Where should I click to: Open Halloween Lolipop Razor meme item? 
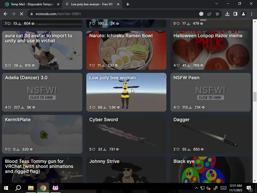coord(211,50)
